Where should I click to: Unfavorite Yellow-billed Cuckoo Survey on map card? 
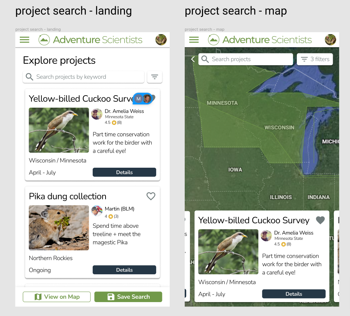[x=320, y=220]
